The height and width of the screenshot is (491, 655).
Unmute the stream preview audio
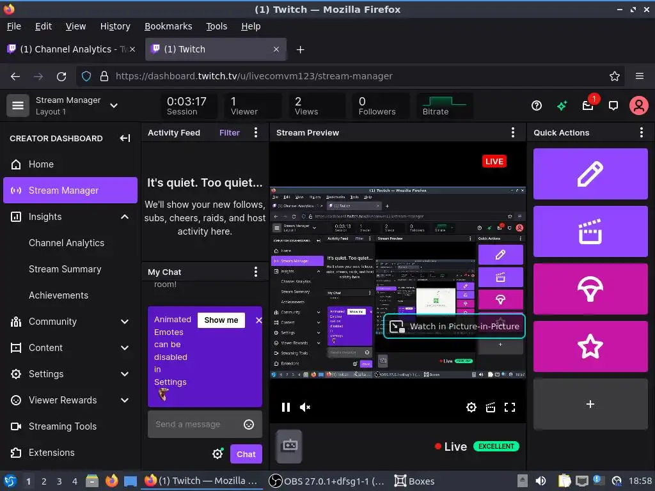click(305, 407)
